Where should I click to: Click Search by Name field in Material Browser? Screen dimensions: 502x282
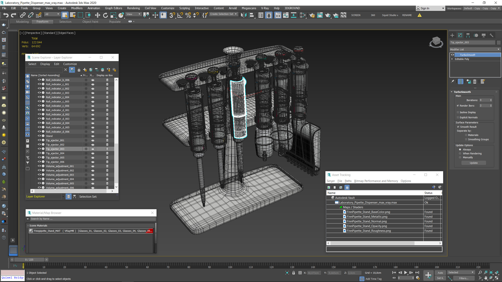click(x=91, y=219)
